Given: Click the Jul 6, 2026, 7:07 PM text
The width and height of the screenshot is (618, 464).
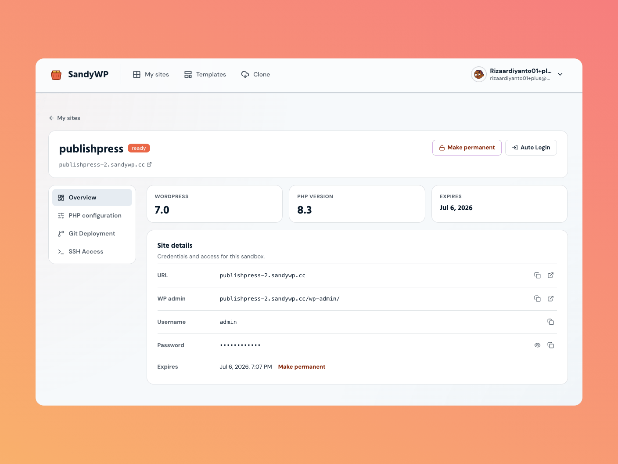Looking at the screenshot, I should click(x=246, y=367).
